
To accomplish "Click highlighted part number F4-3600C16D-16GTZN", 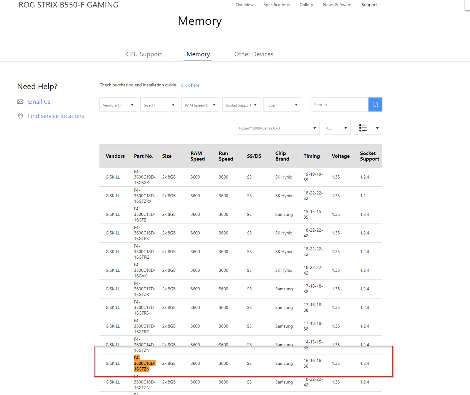I will pyautogui.click(x=145, y=363).
